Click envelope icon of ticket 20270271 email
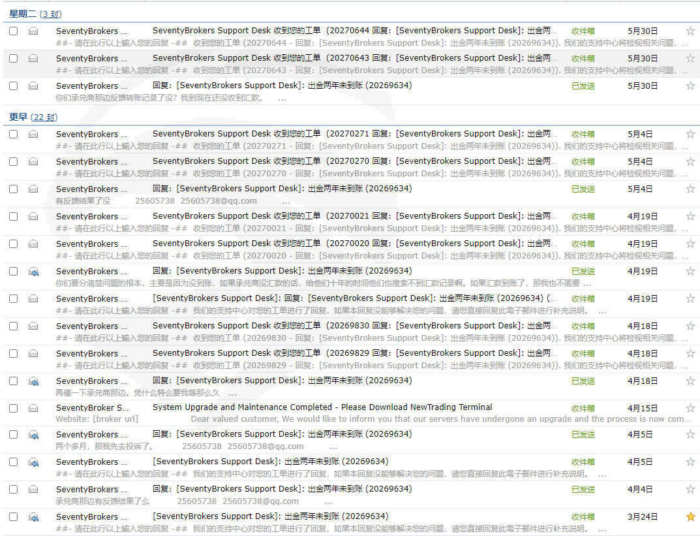700x536 pixels. click(33, 134)
